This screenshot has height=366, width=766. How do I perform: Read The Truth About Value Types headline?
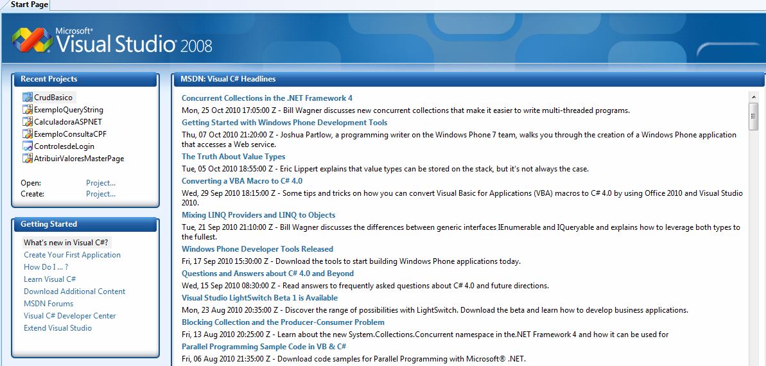pos(233,157)
